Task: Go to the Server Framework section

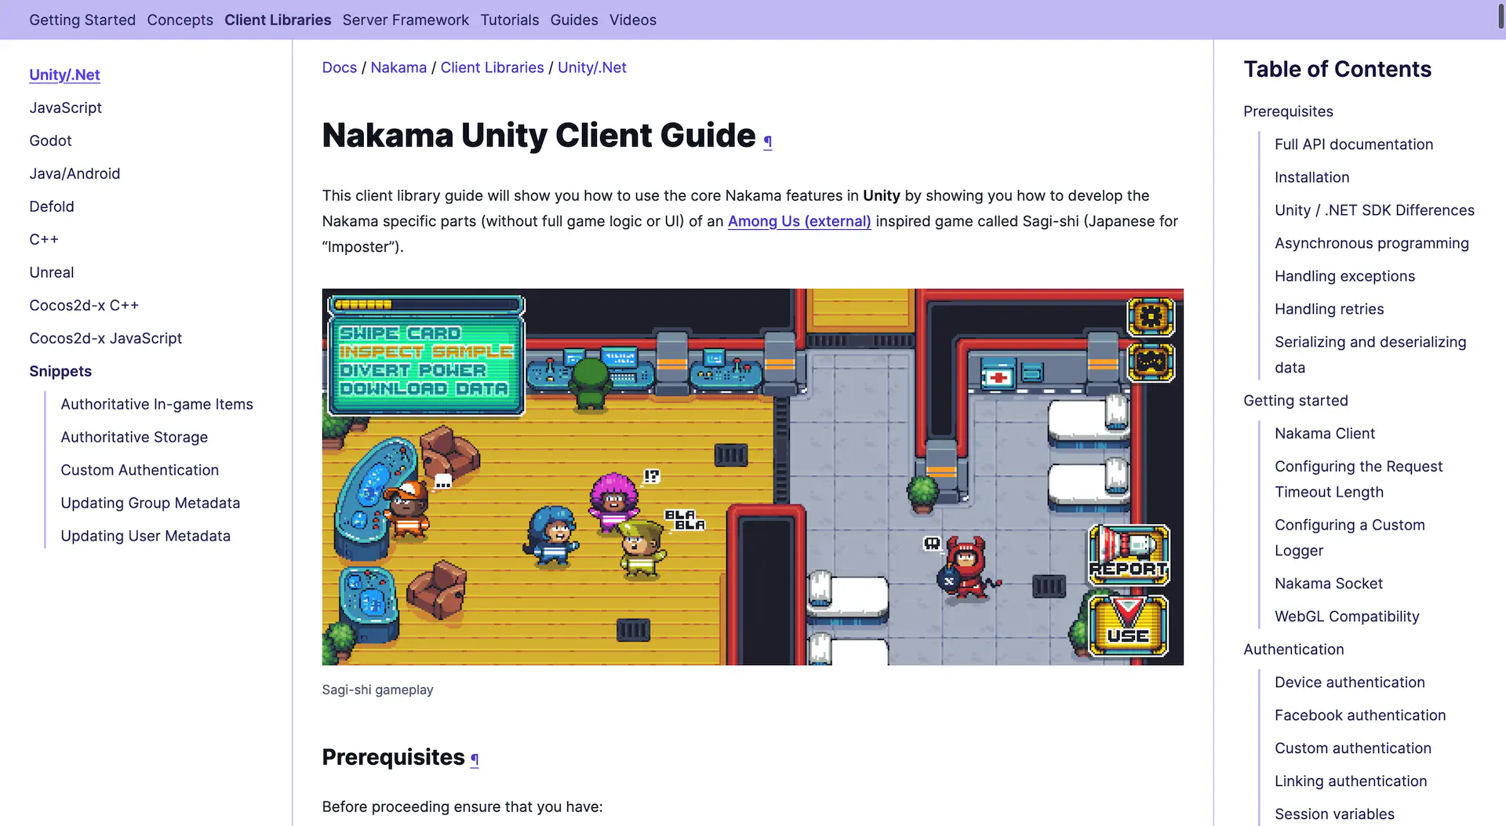Action: coord(406,20)
